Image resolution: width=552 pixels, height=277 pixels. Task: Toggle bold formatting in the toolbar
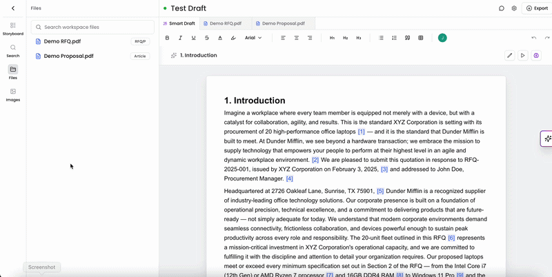(167, 38)
